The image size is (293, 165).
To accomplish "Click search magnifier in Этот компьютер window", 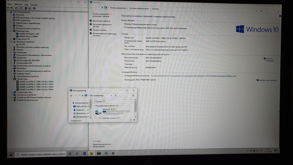I will (133, 96).
